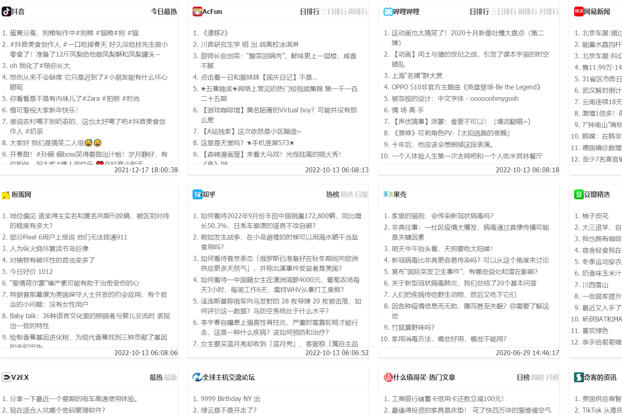
Task: Click the 全球主机交流论坛 logo icon
Action: pos(197,377)
